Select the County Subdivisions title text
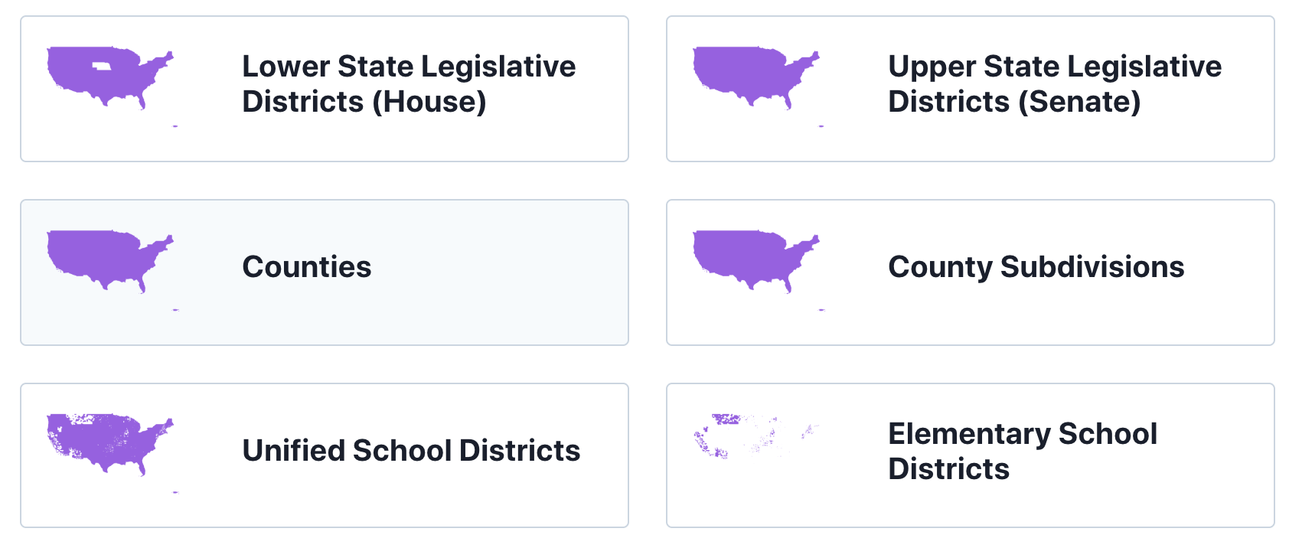 (1036, 267)
